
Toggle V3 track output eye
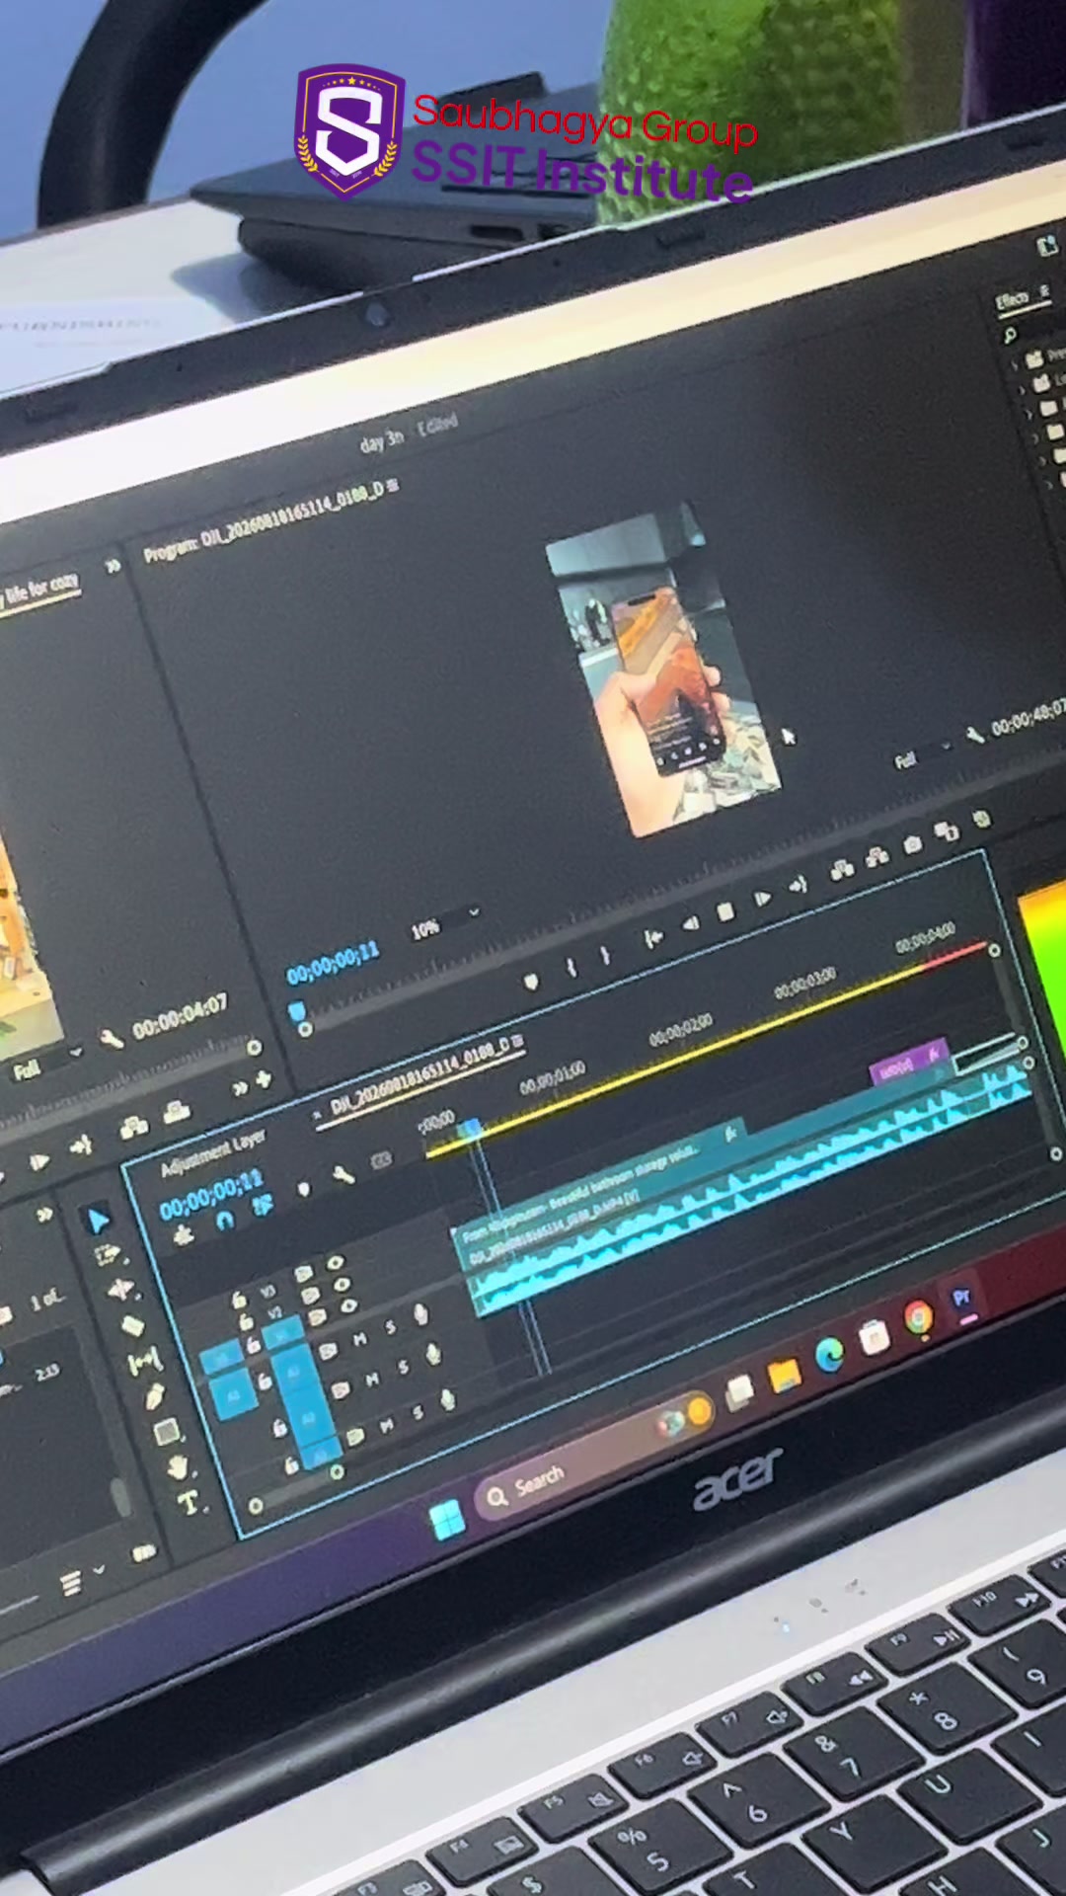[x=335, y=1263]
